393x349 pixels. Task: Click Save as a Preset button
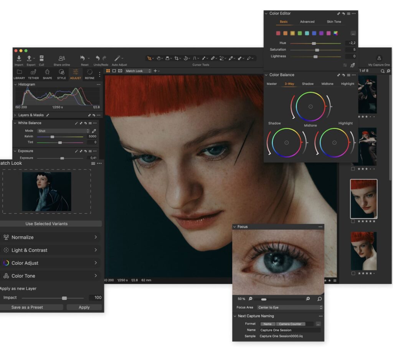pyautogui.click(x=27, y=307)
